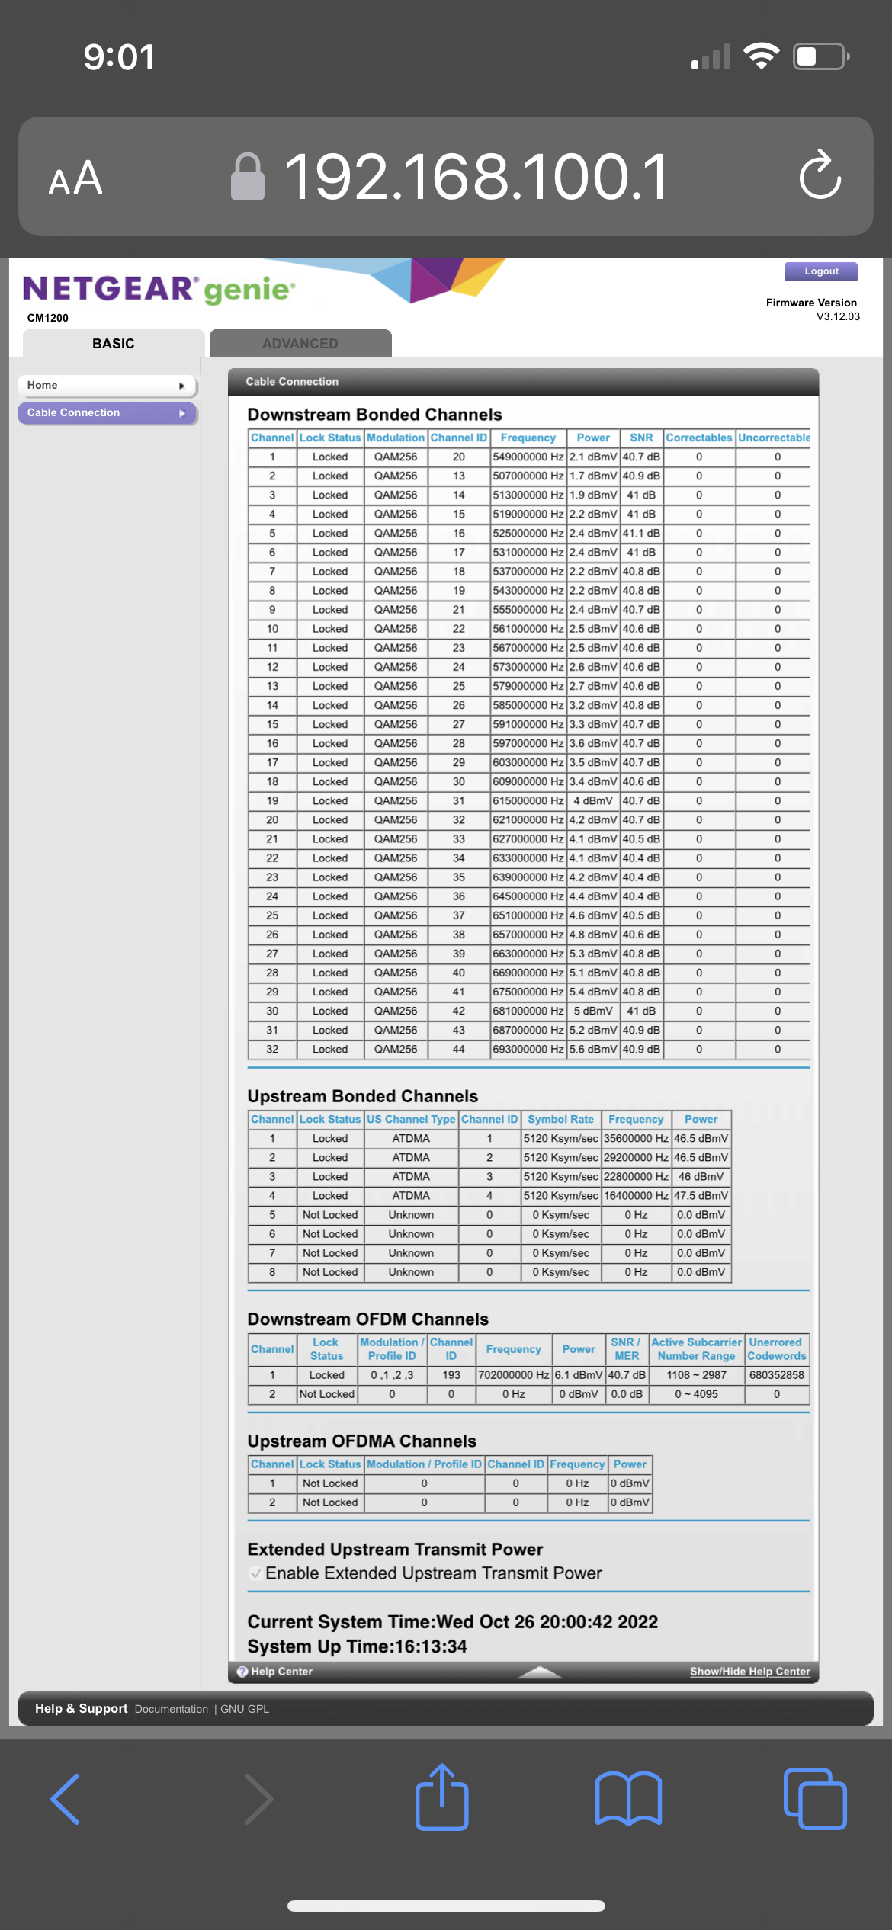Tap the 192.168.100.1 address field
The width and height of the screenshot is (892, 1930).
tap(476, 176)
